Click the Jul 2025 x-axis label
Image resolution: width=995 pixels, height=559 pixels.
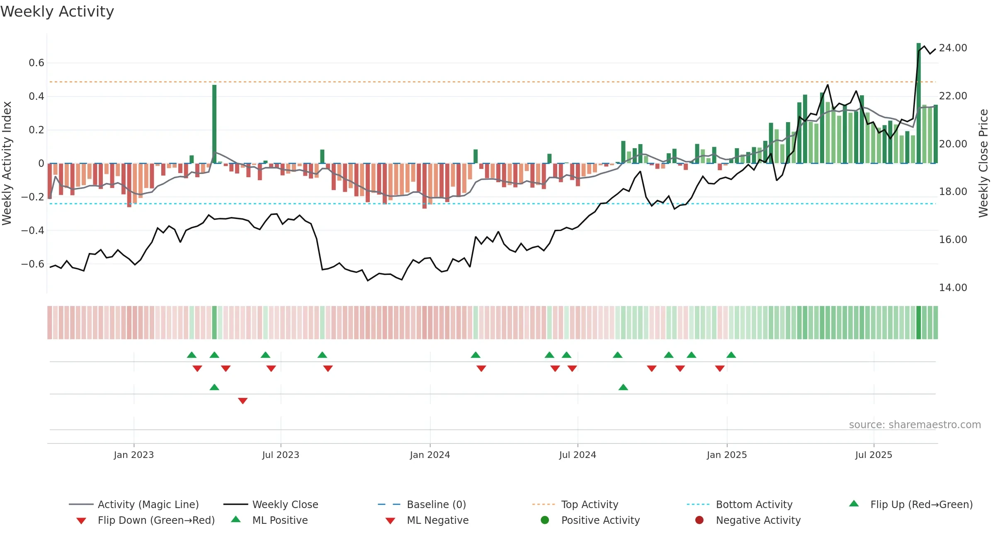874,455
